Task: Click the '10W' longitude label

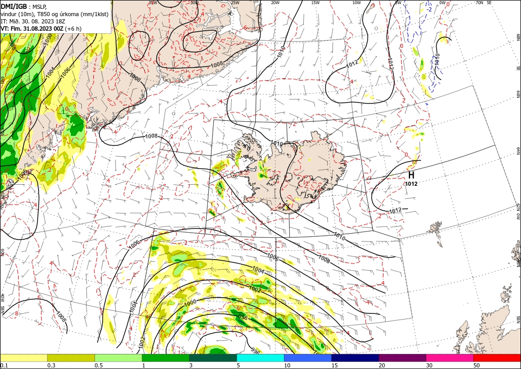Action: (x=356, y=3)
